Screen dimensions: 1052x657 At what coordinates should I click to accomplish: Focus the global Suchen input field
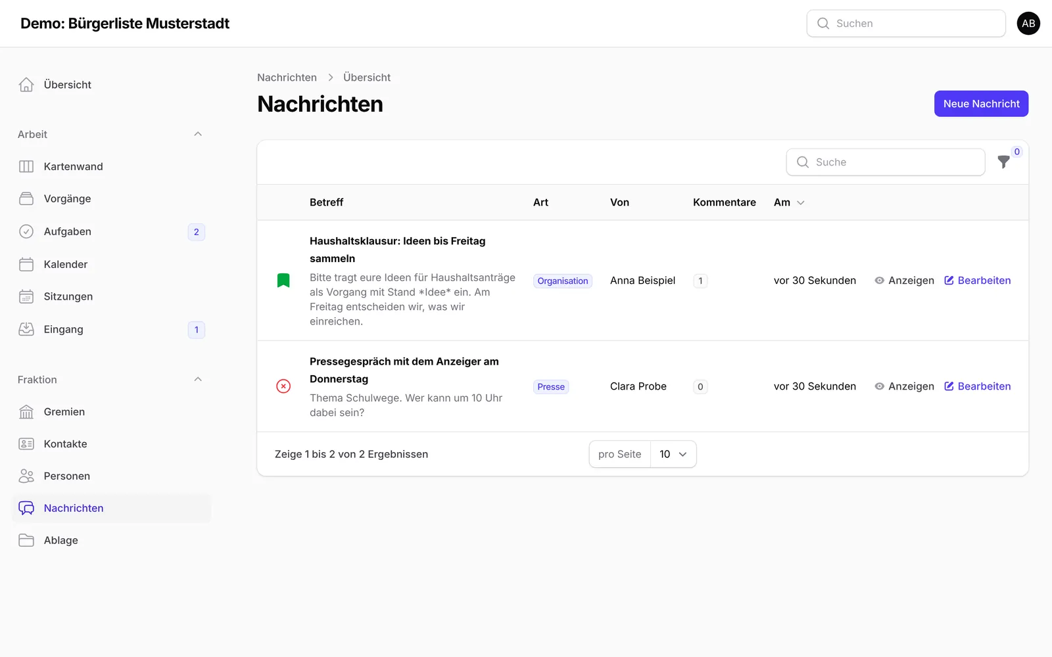[906, 24]
